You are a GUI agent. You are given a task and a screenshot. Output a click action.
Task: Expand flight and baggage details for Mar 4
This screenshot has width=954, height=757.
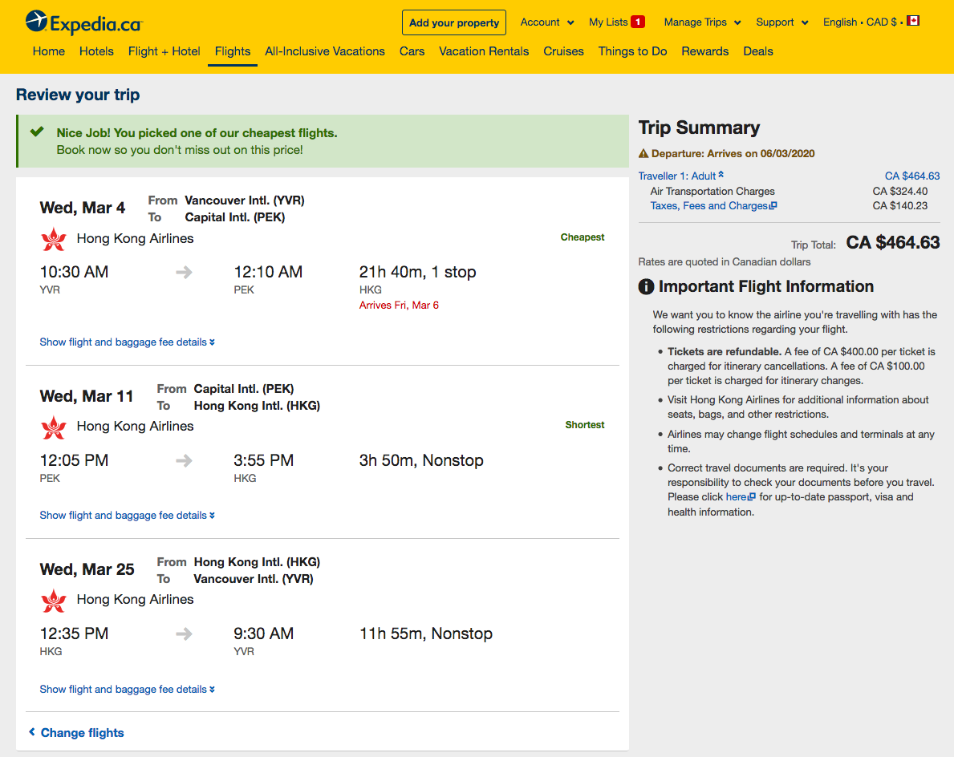click(x=127, y=342)
